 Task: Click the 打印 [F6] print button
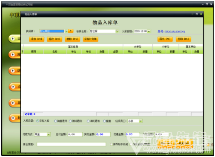coord(183,39)
